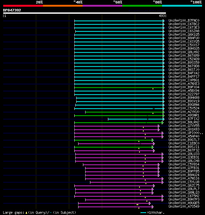Select the UniRef100_B6T6M9 label
The width and height of the screenshot is (205, 215).
(x=184, y=56)
